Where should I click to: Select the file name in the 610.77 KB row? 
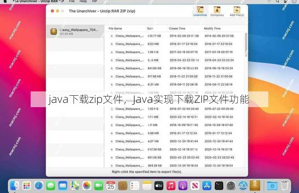tap(130, 36)
